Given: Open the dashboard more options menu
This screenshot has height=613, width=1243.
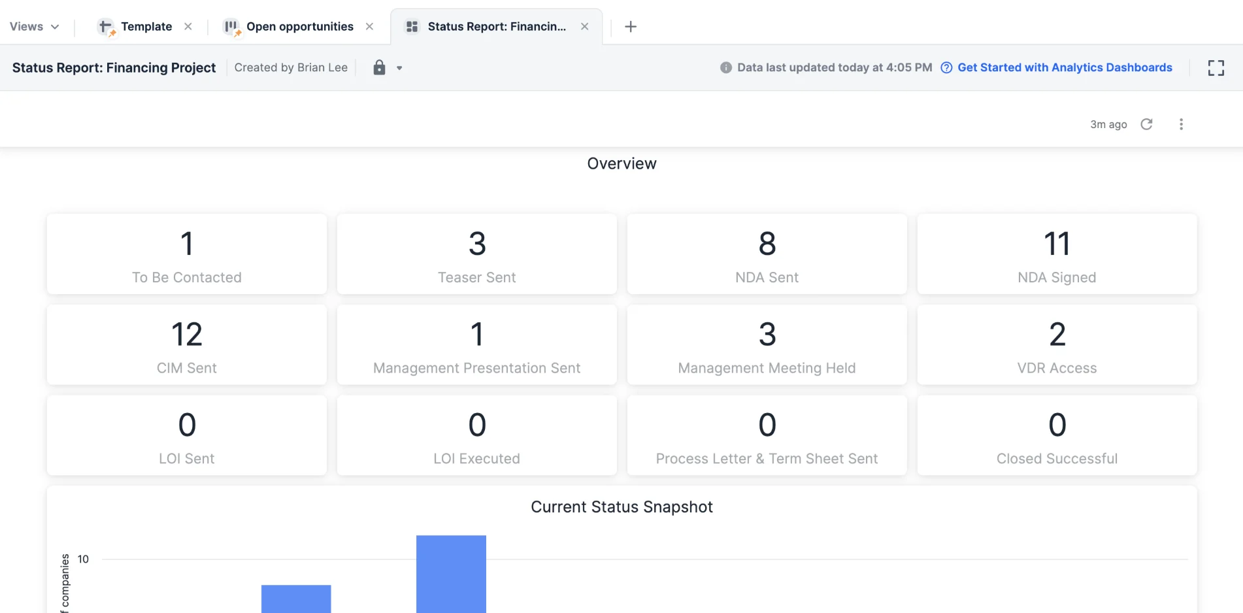Looking at the screenshot, I should pyautogui.click(x=1181, y=124).
